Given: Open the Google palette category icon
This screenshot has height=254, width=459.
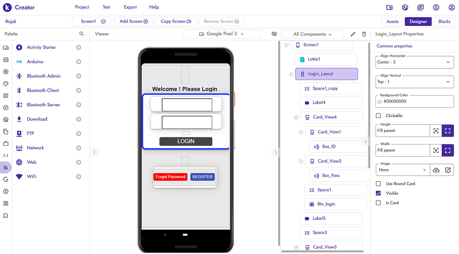Looking at the screenshot, I should point(5,180).
